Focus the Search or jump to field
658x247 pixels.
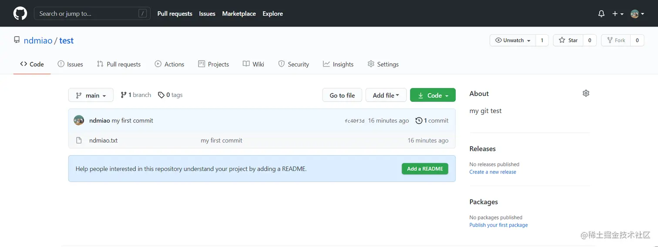(92, 13)
